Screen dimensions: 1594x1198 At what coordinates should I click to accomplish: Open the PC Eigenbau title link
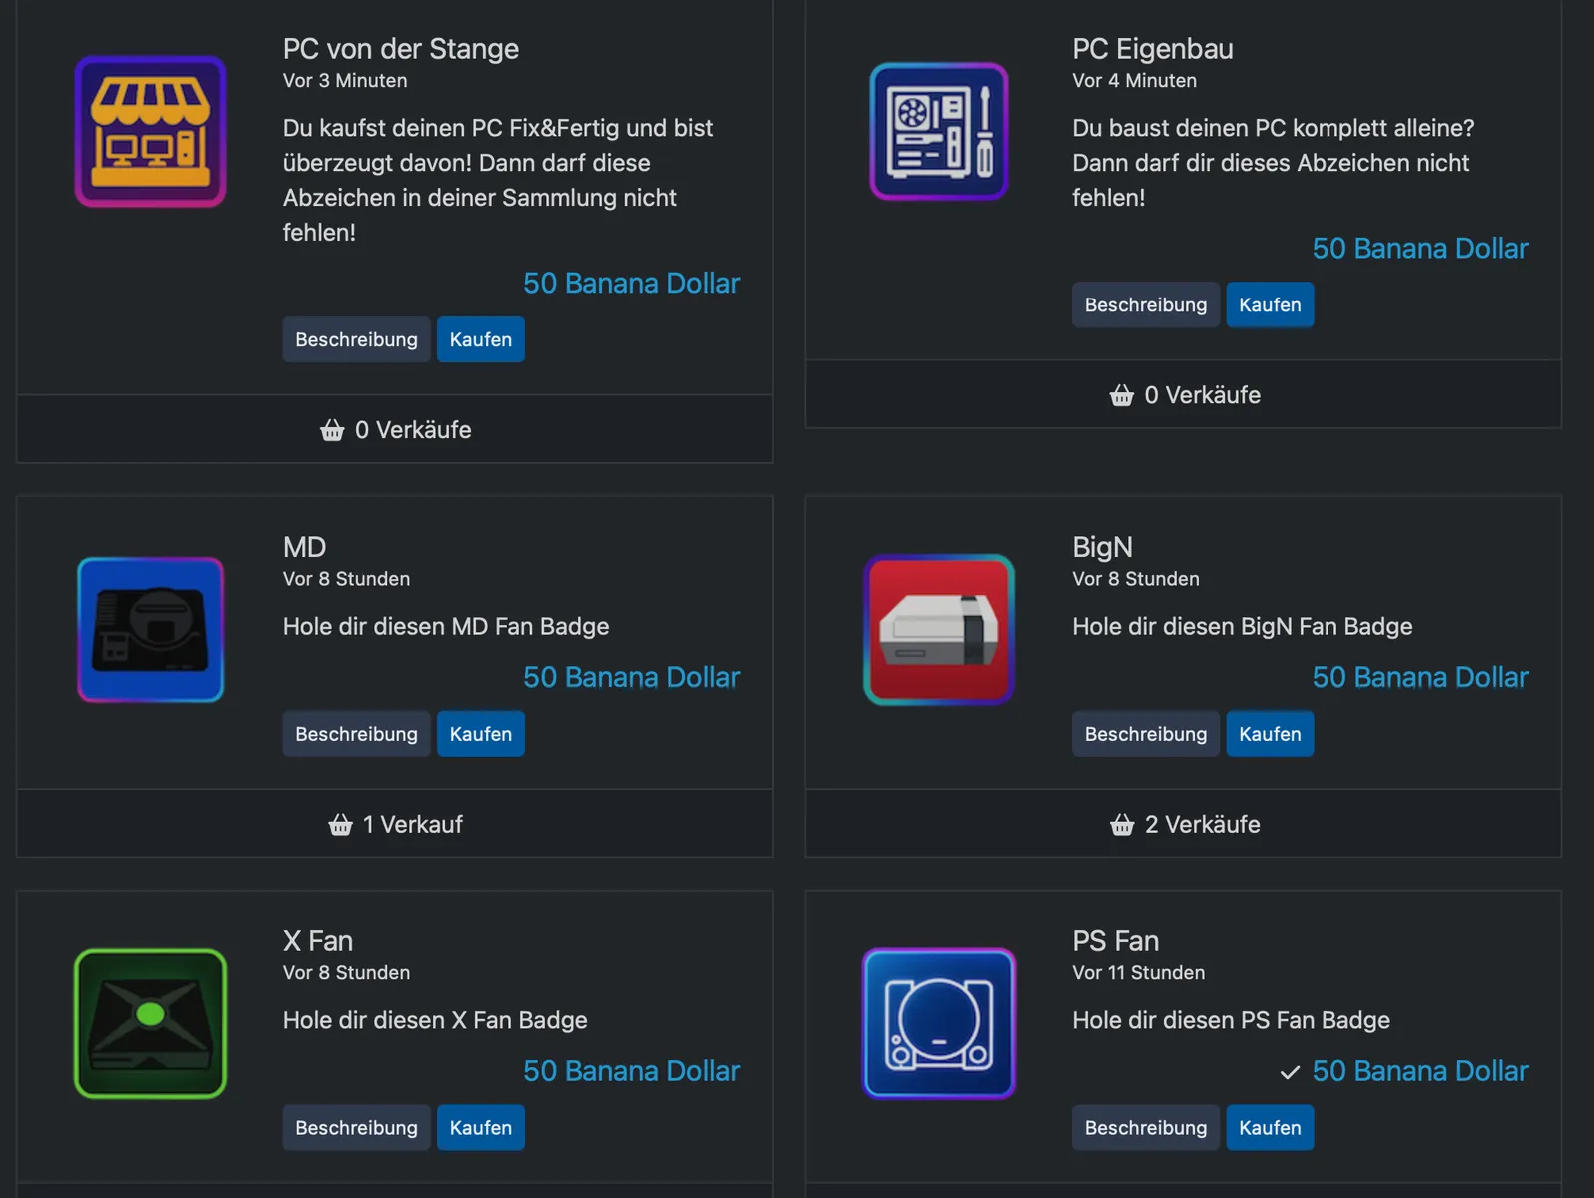click(1152, 49)
